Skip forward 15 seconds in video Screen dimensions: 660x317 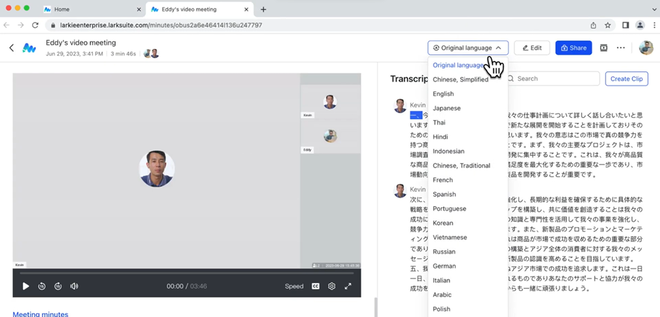pos(58,286)
